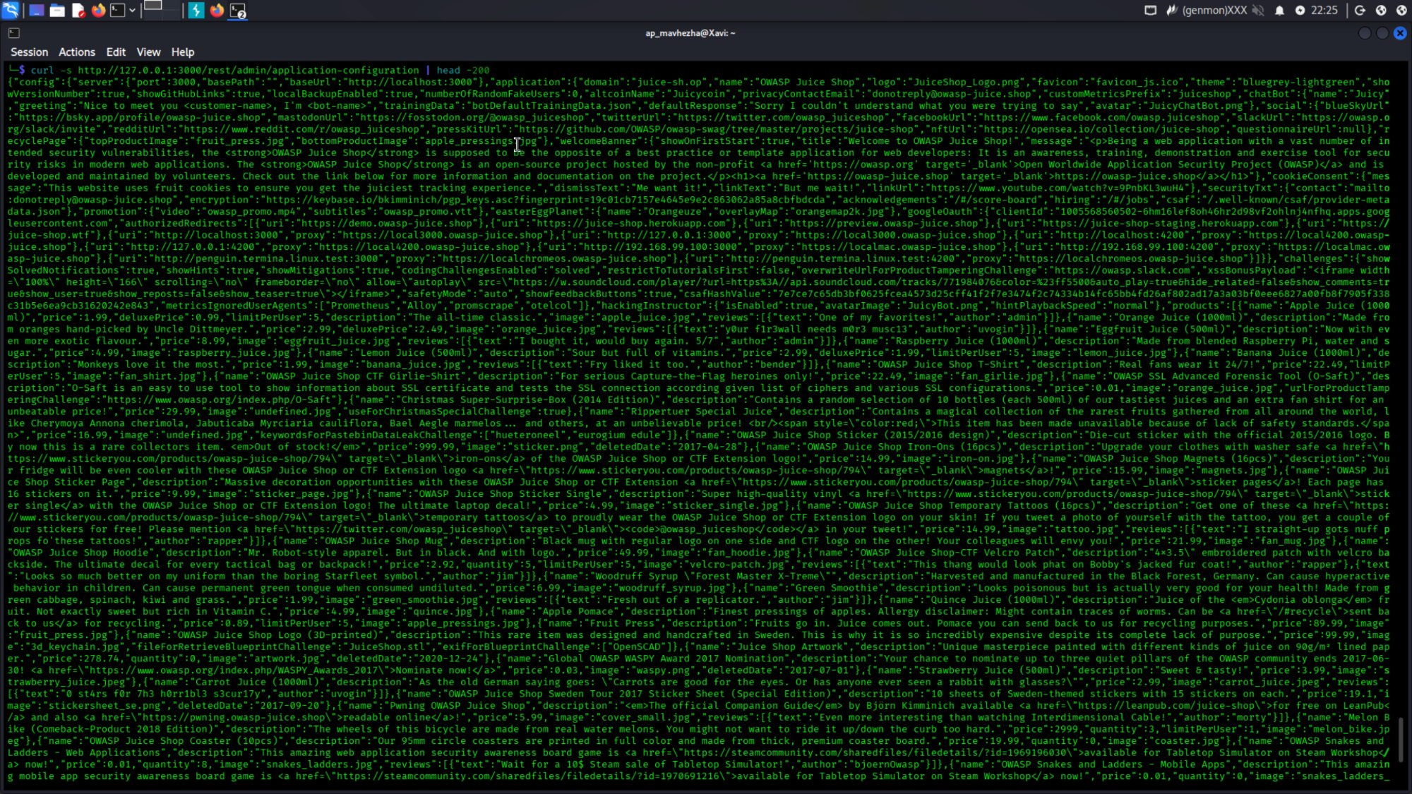Image resolution: width=1412 pixels, height=794 pixels.
Task: Open the Kali Linux applications menu
Action: pyautogui.click(x=11, y=10)
